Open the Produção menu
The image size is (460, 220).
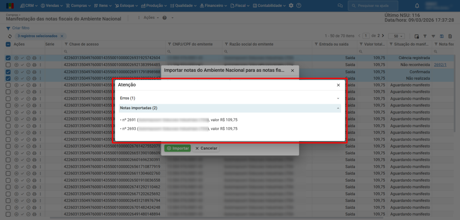[154, 6]
